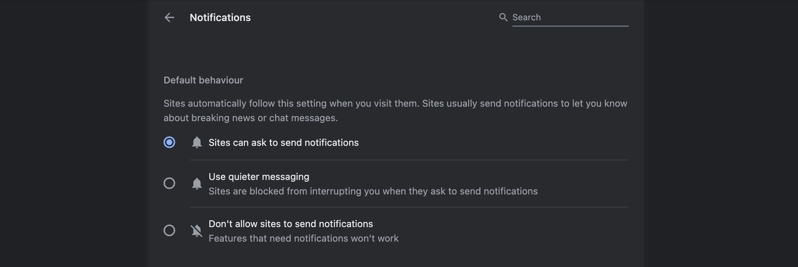
Task: Enable 'Use quieter messaging'
Action: [169, 184]
